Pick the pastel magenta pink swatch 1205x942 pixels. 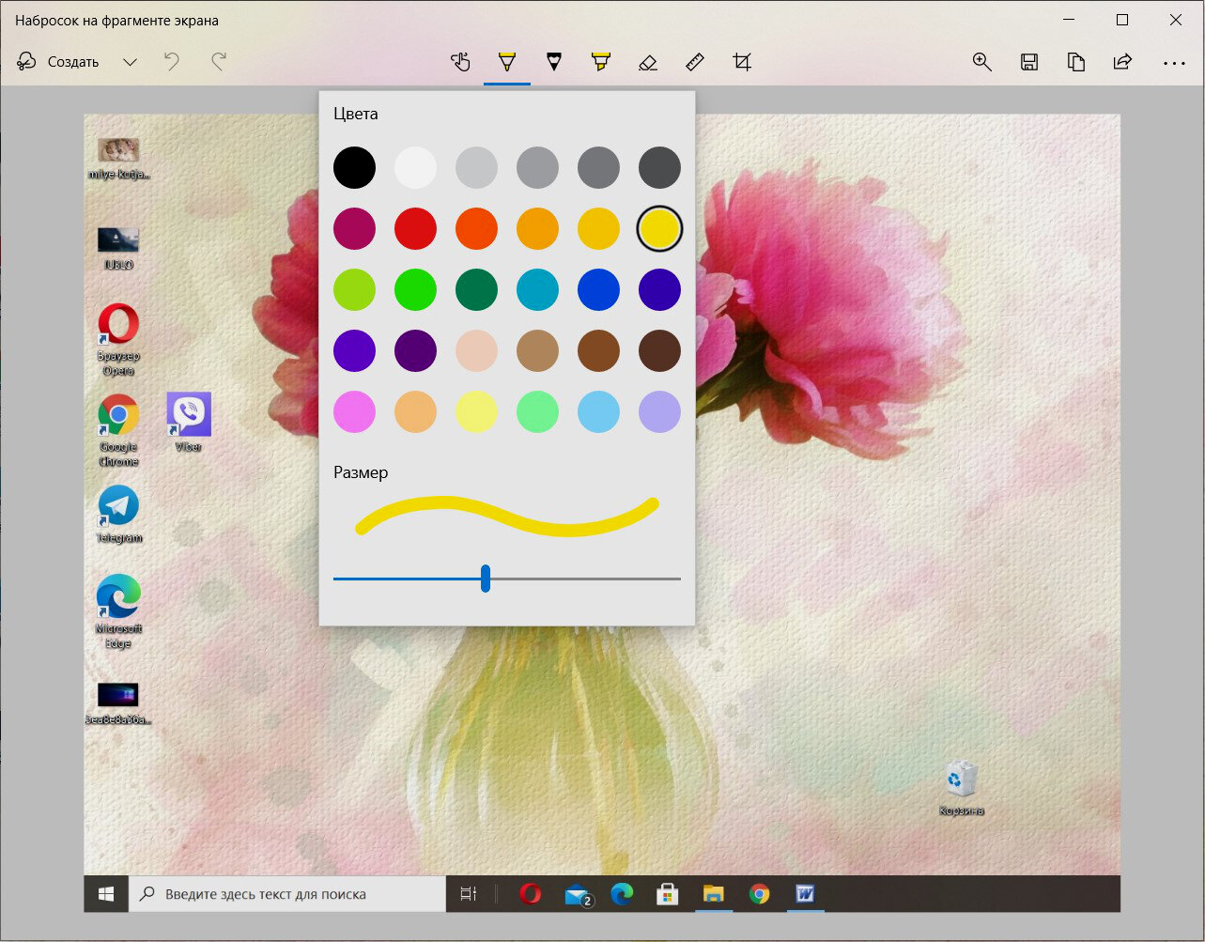tap(354, 411)
